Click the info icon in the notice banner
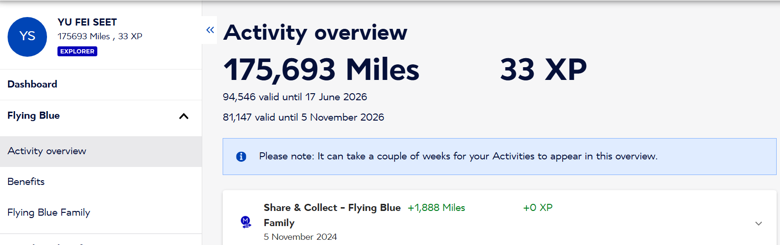 tap(241, 157)
